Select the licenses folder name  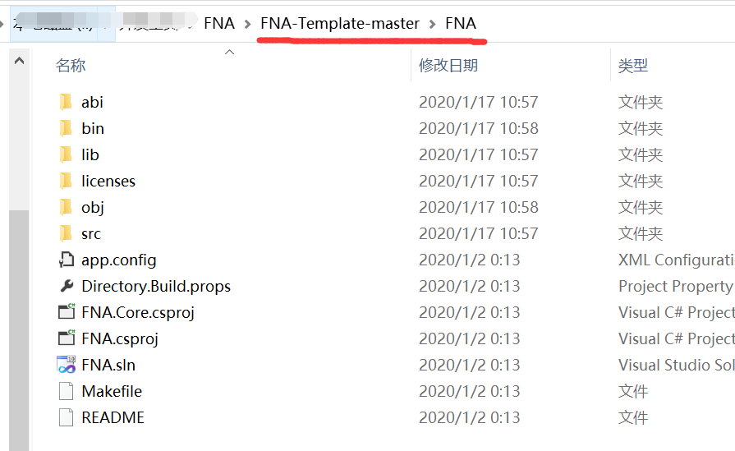tap(108, 181)
